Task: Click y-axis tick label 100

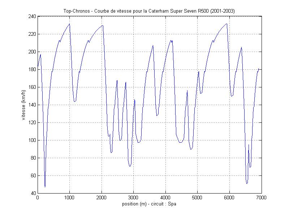Action: (32, 140)
